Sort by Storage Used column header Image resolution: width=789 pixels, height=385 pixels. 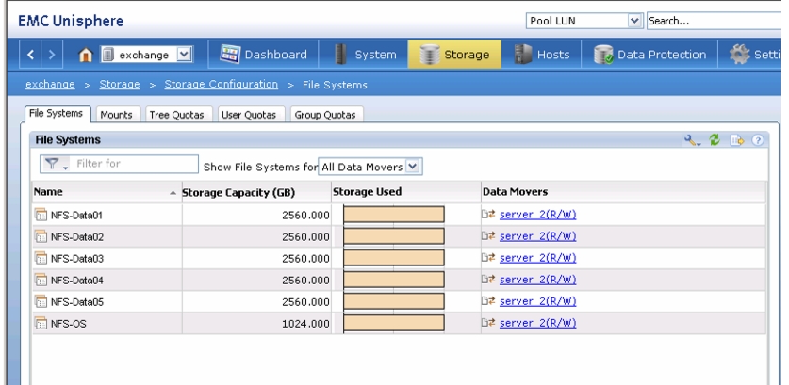[x=406, y=192]
